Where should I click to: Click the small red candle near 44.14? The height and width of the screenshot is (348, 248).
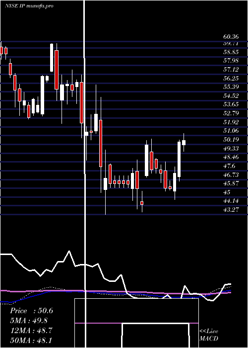pos(142,203)
